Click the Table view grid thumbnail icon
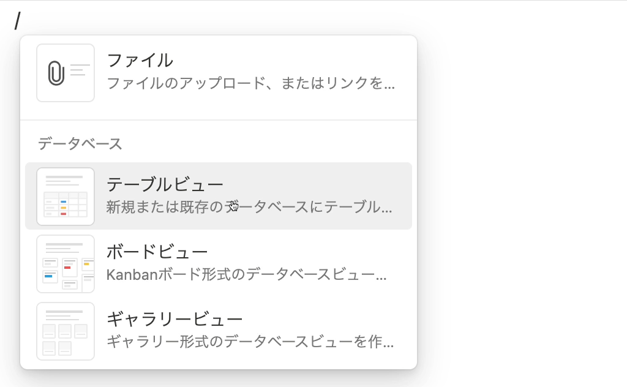Image resolution: width=627 pixels, height=387 pixels. (x=66, y=197)
